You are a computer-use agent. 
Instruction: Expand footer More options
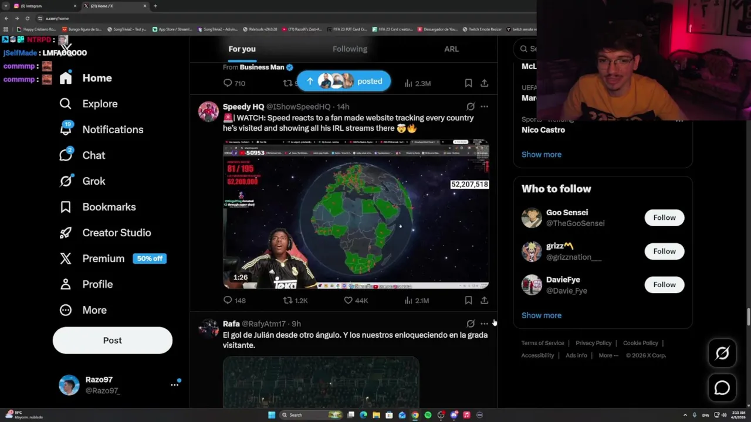[x=608, y=355]
